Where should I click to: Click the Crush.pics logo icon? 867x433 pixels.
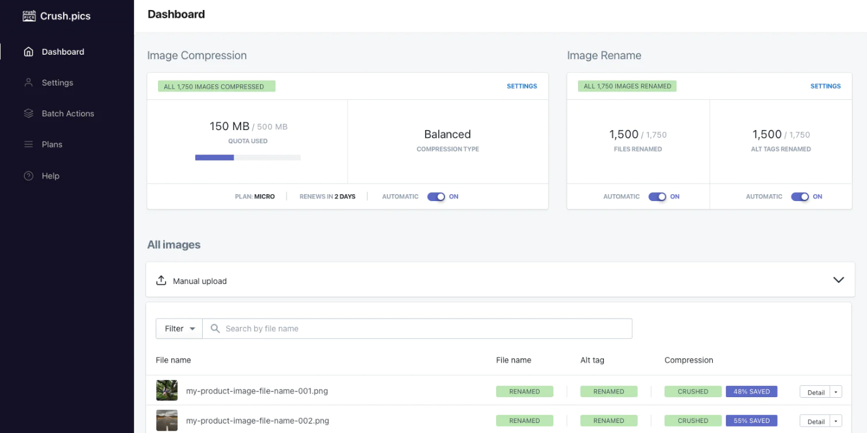pos(29,15)
